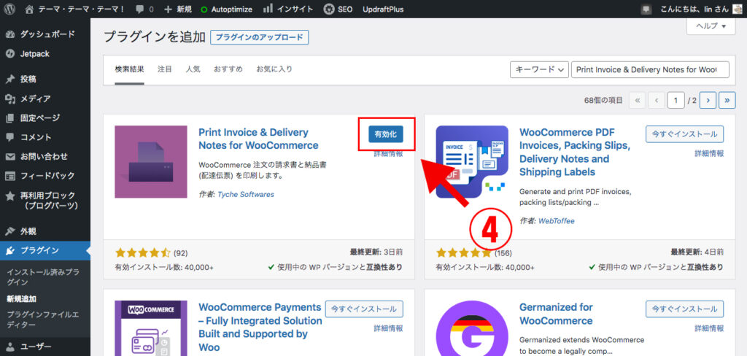747x356 pixels.
Task: Open WooCommerce PDF Invoices, Packing Slips title link
Action: coord(576,152)
